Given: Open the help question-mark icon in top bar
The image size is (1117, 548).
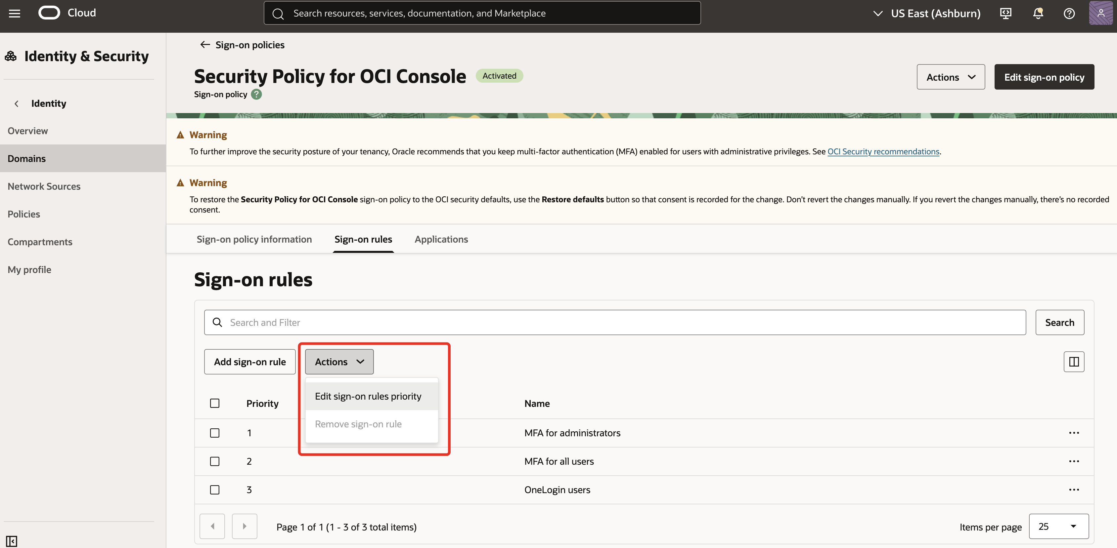Looking at the screenshot, I should [1069, 14].
